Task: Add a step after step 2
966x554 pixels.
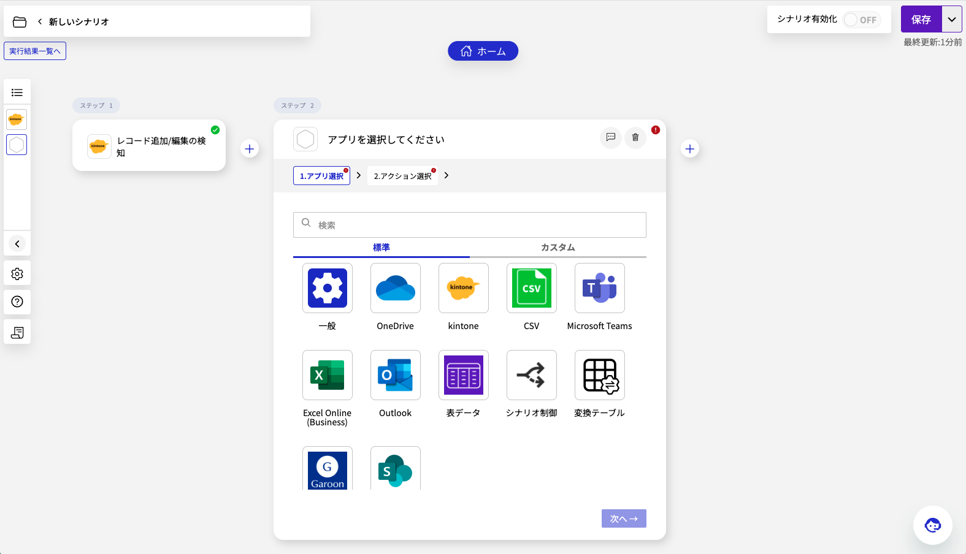Action: [x=690, y=149]
